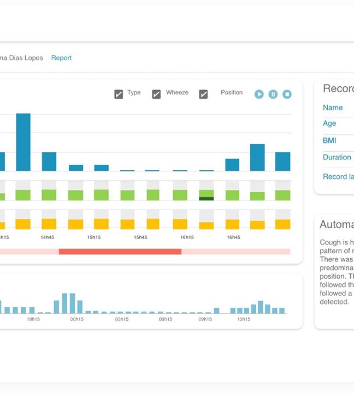Click the 06h15 label on overview chart

pyautogui.click(x=166, y=319)
